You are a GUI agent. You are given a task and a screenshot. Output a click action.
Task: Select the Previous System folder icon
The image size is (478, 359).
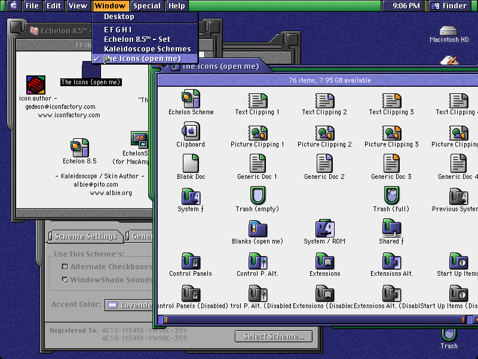pos(458,196)
